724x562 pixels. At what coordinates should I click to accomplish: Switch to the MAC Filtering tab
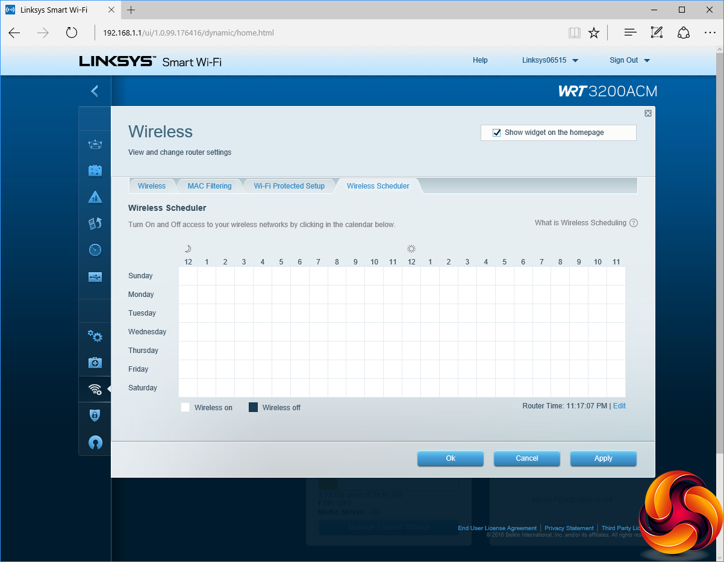pyautogui.click(x=210, y=186)
